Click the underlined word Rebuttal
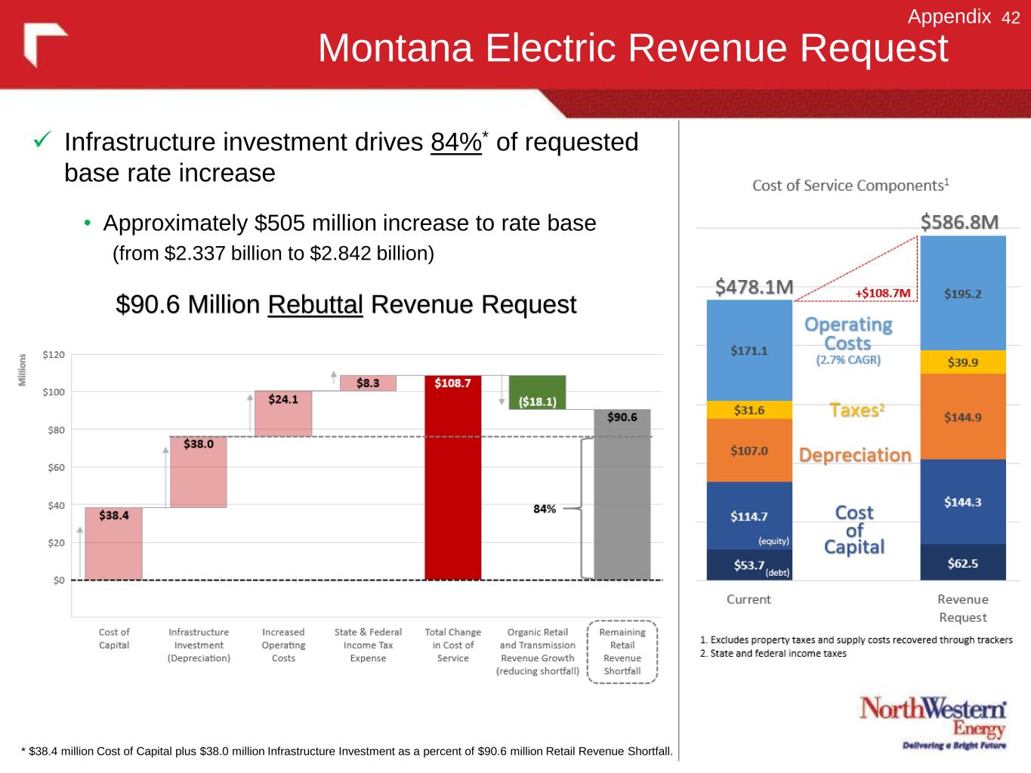This screenshot has height=773, width=1031. tap(315, 304)
